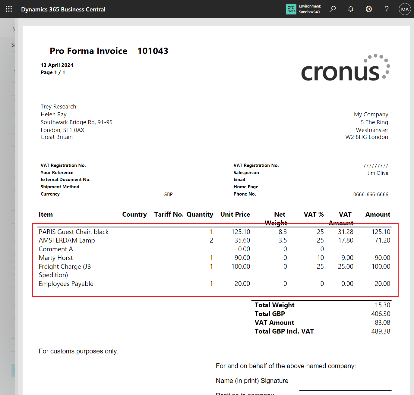Open the MA account menu

point(405,9)
